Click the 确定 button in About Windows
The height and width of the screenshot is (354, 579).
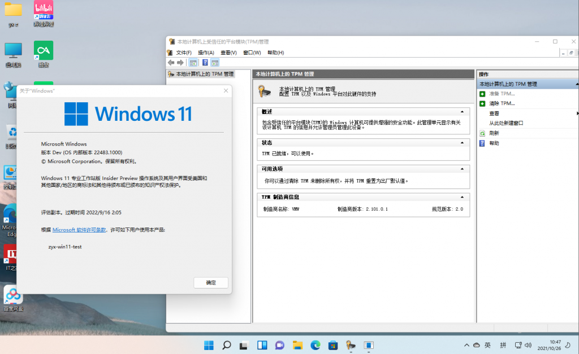[x=210, y=282]
